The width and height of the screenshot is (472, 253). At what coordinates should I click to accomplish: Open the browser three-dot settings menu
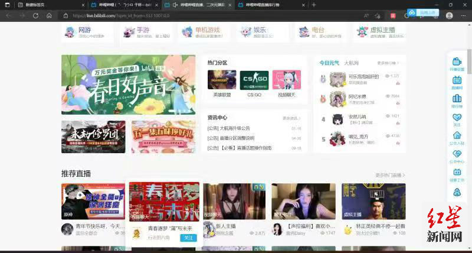[463, 16]
